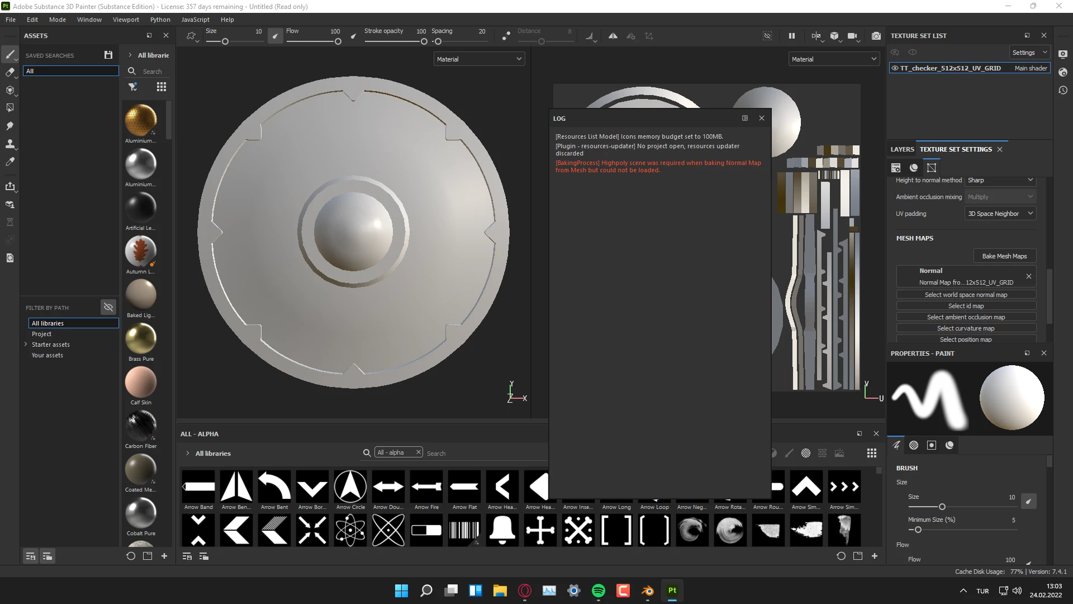Select the Smudge tool
1073x604 pixels.
10,126
